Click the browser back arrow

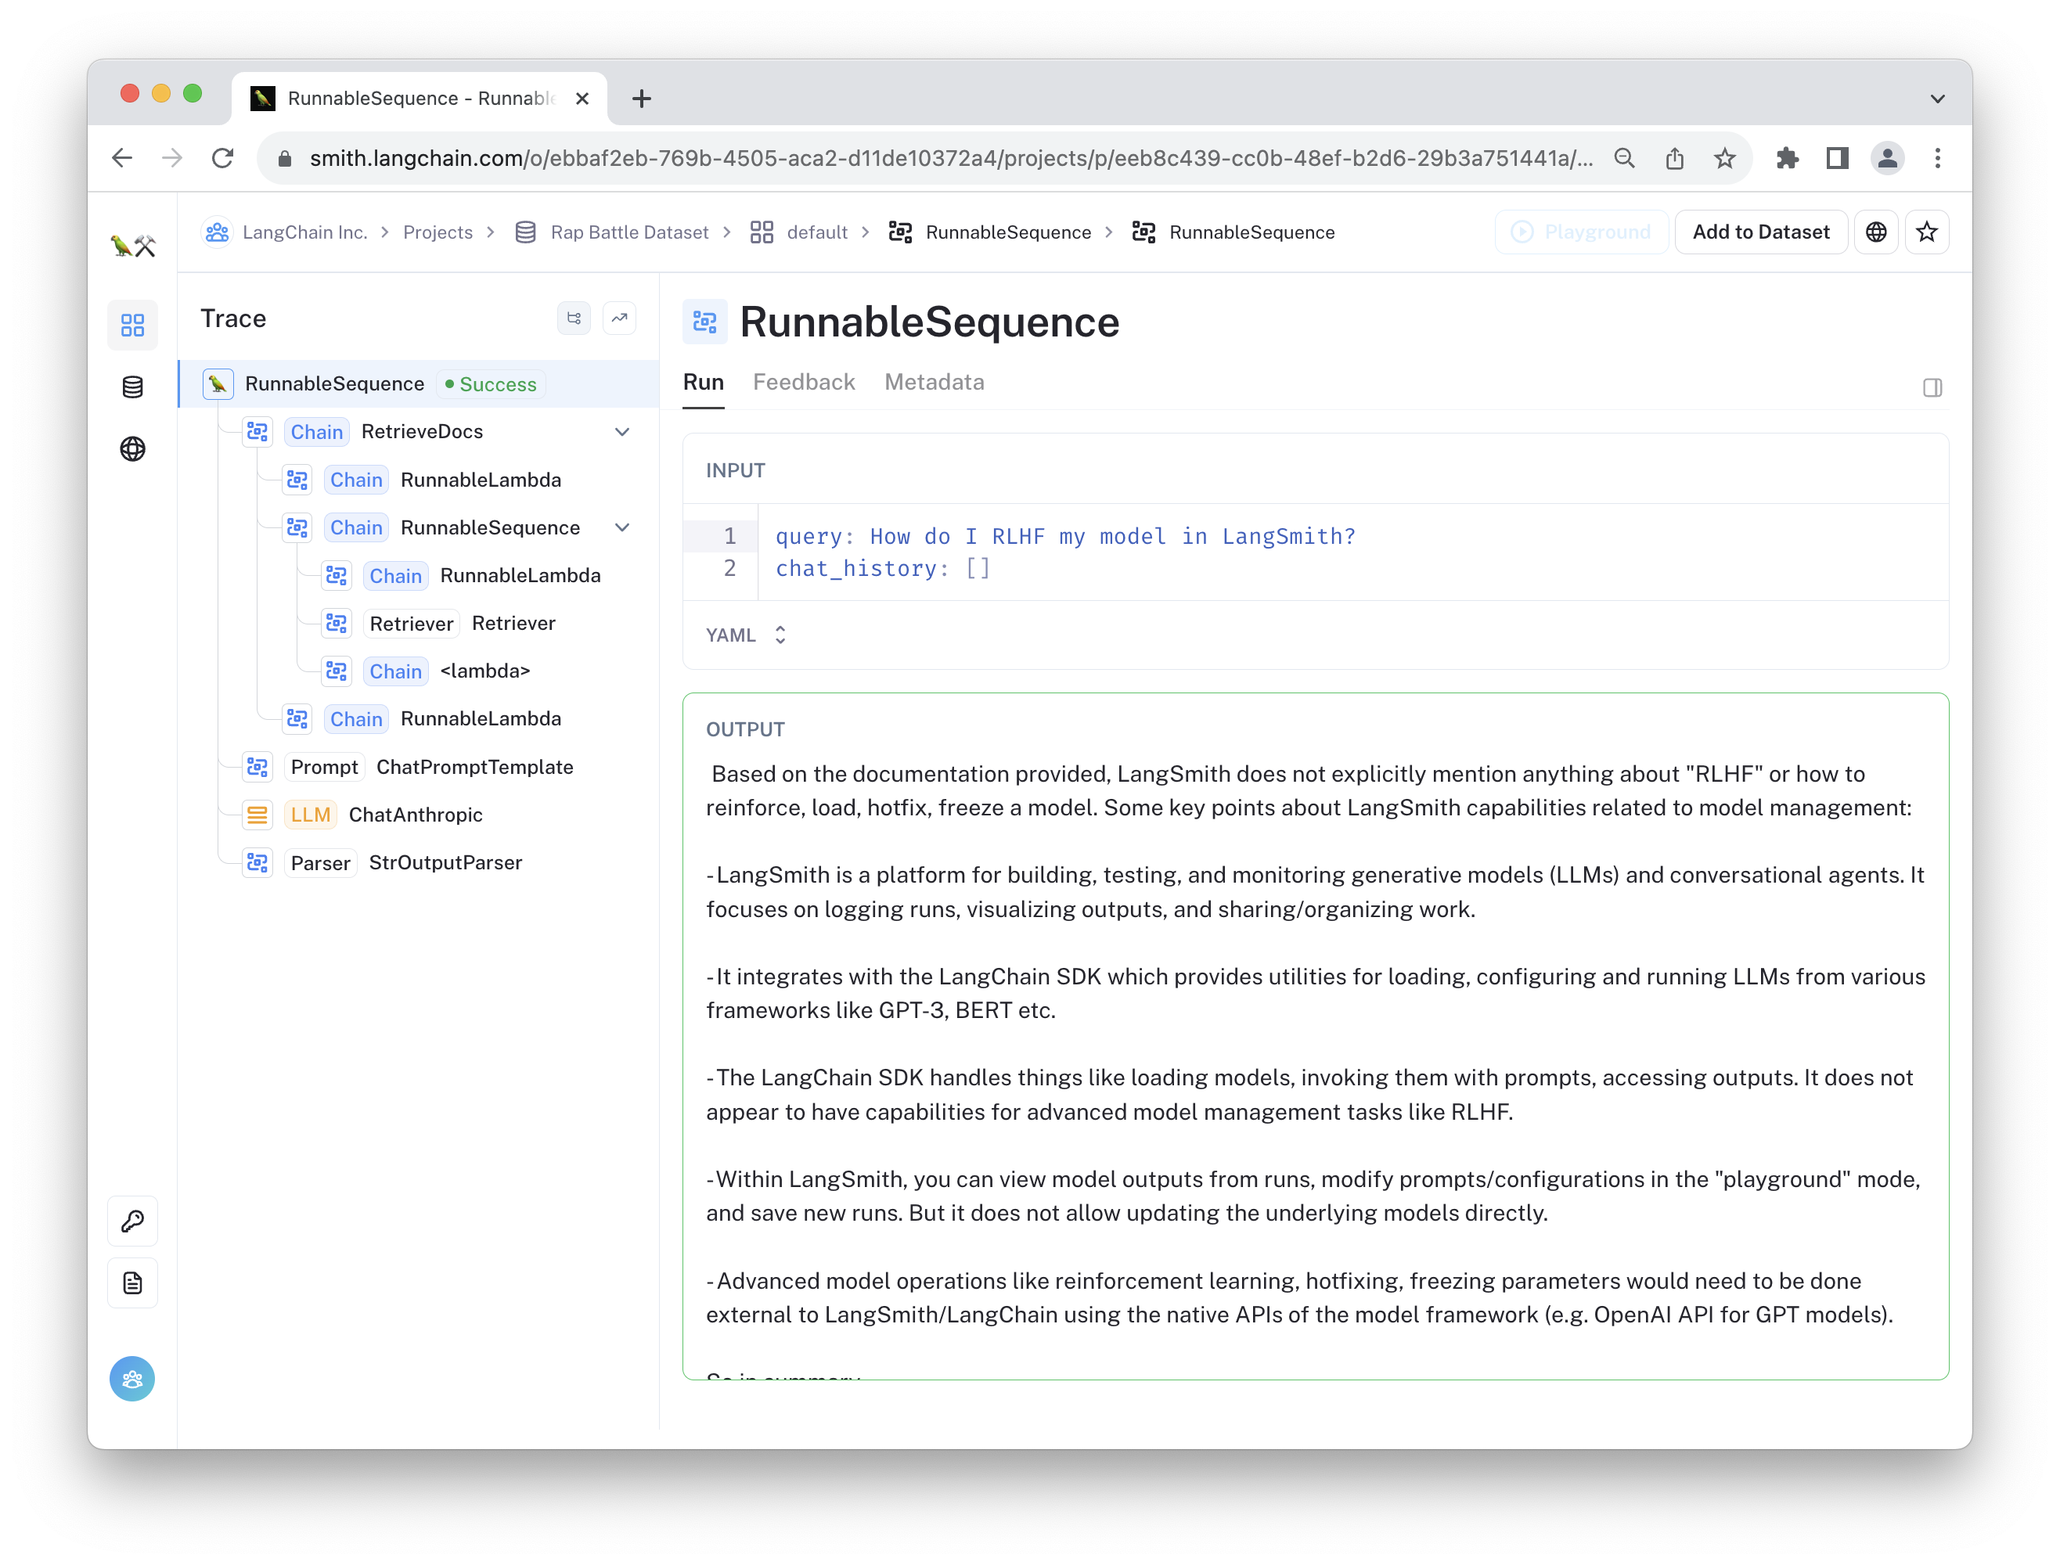(x=122, y=158)
